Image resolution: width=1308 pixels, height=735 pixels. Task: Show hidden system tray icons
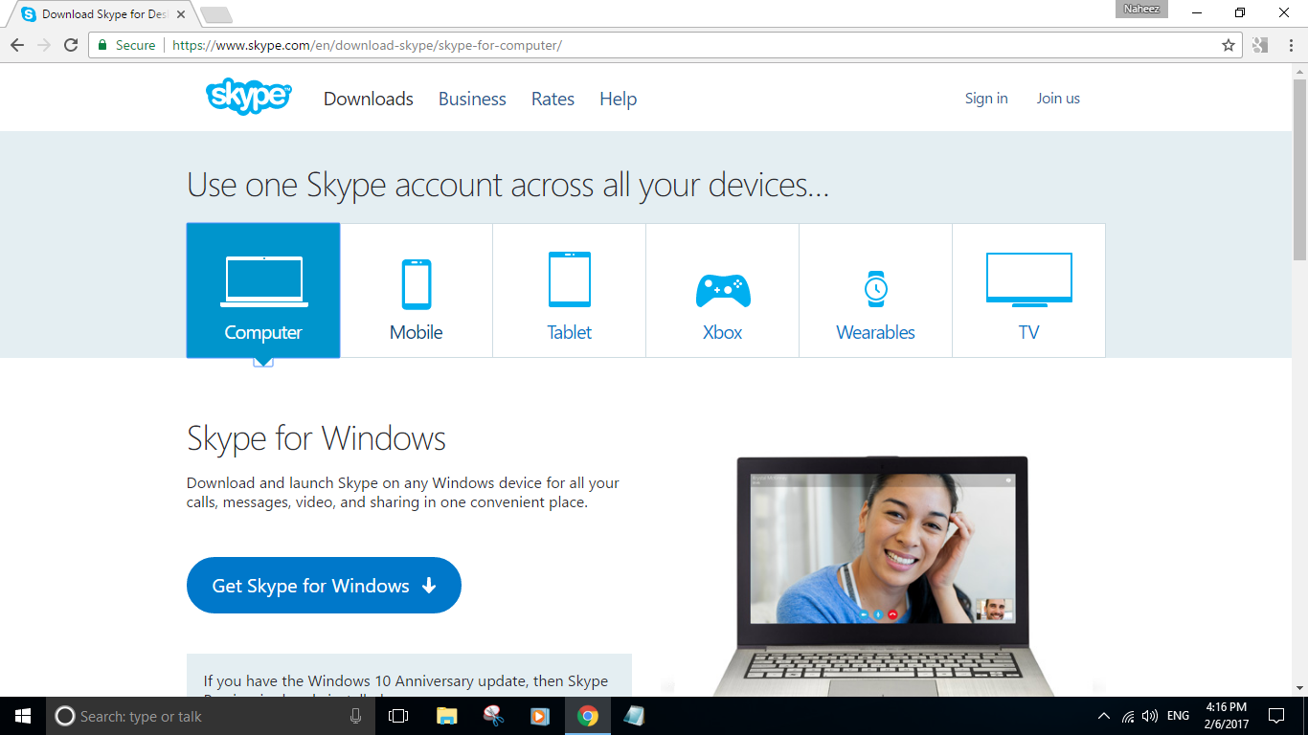(x=1104, y=716)
